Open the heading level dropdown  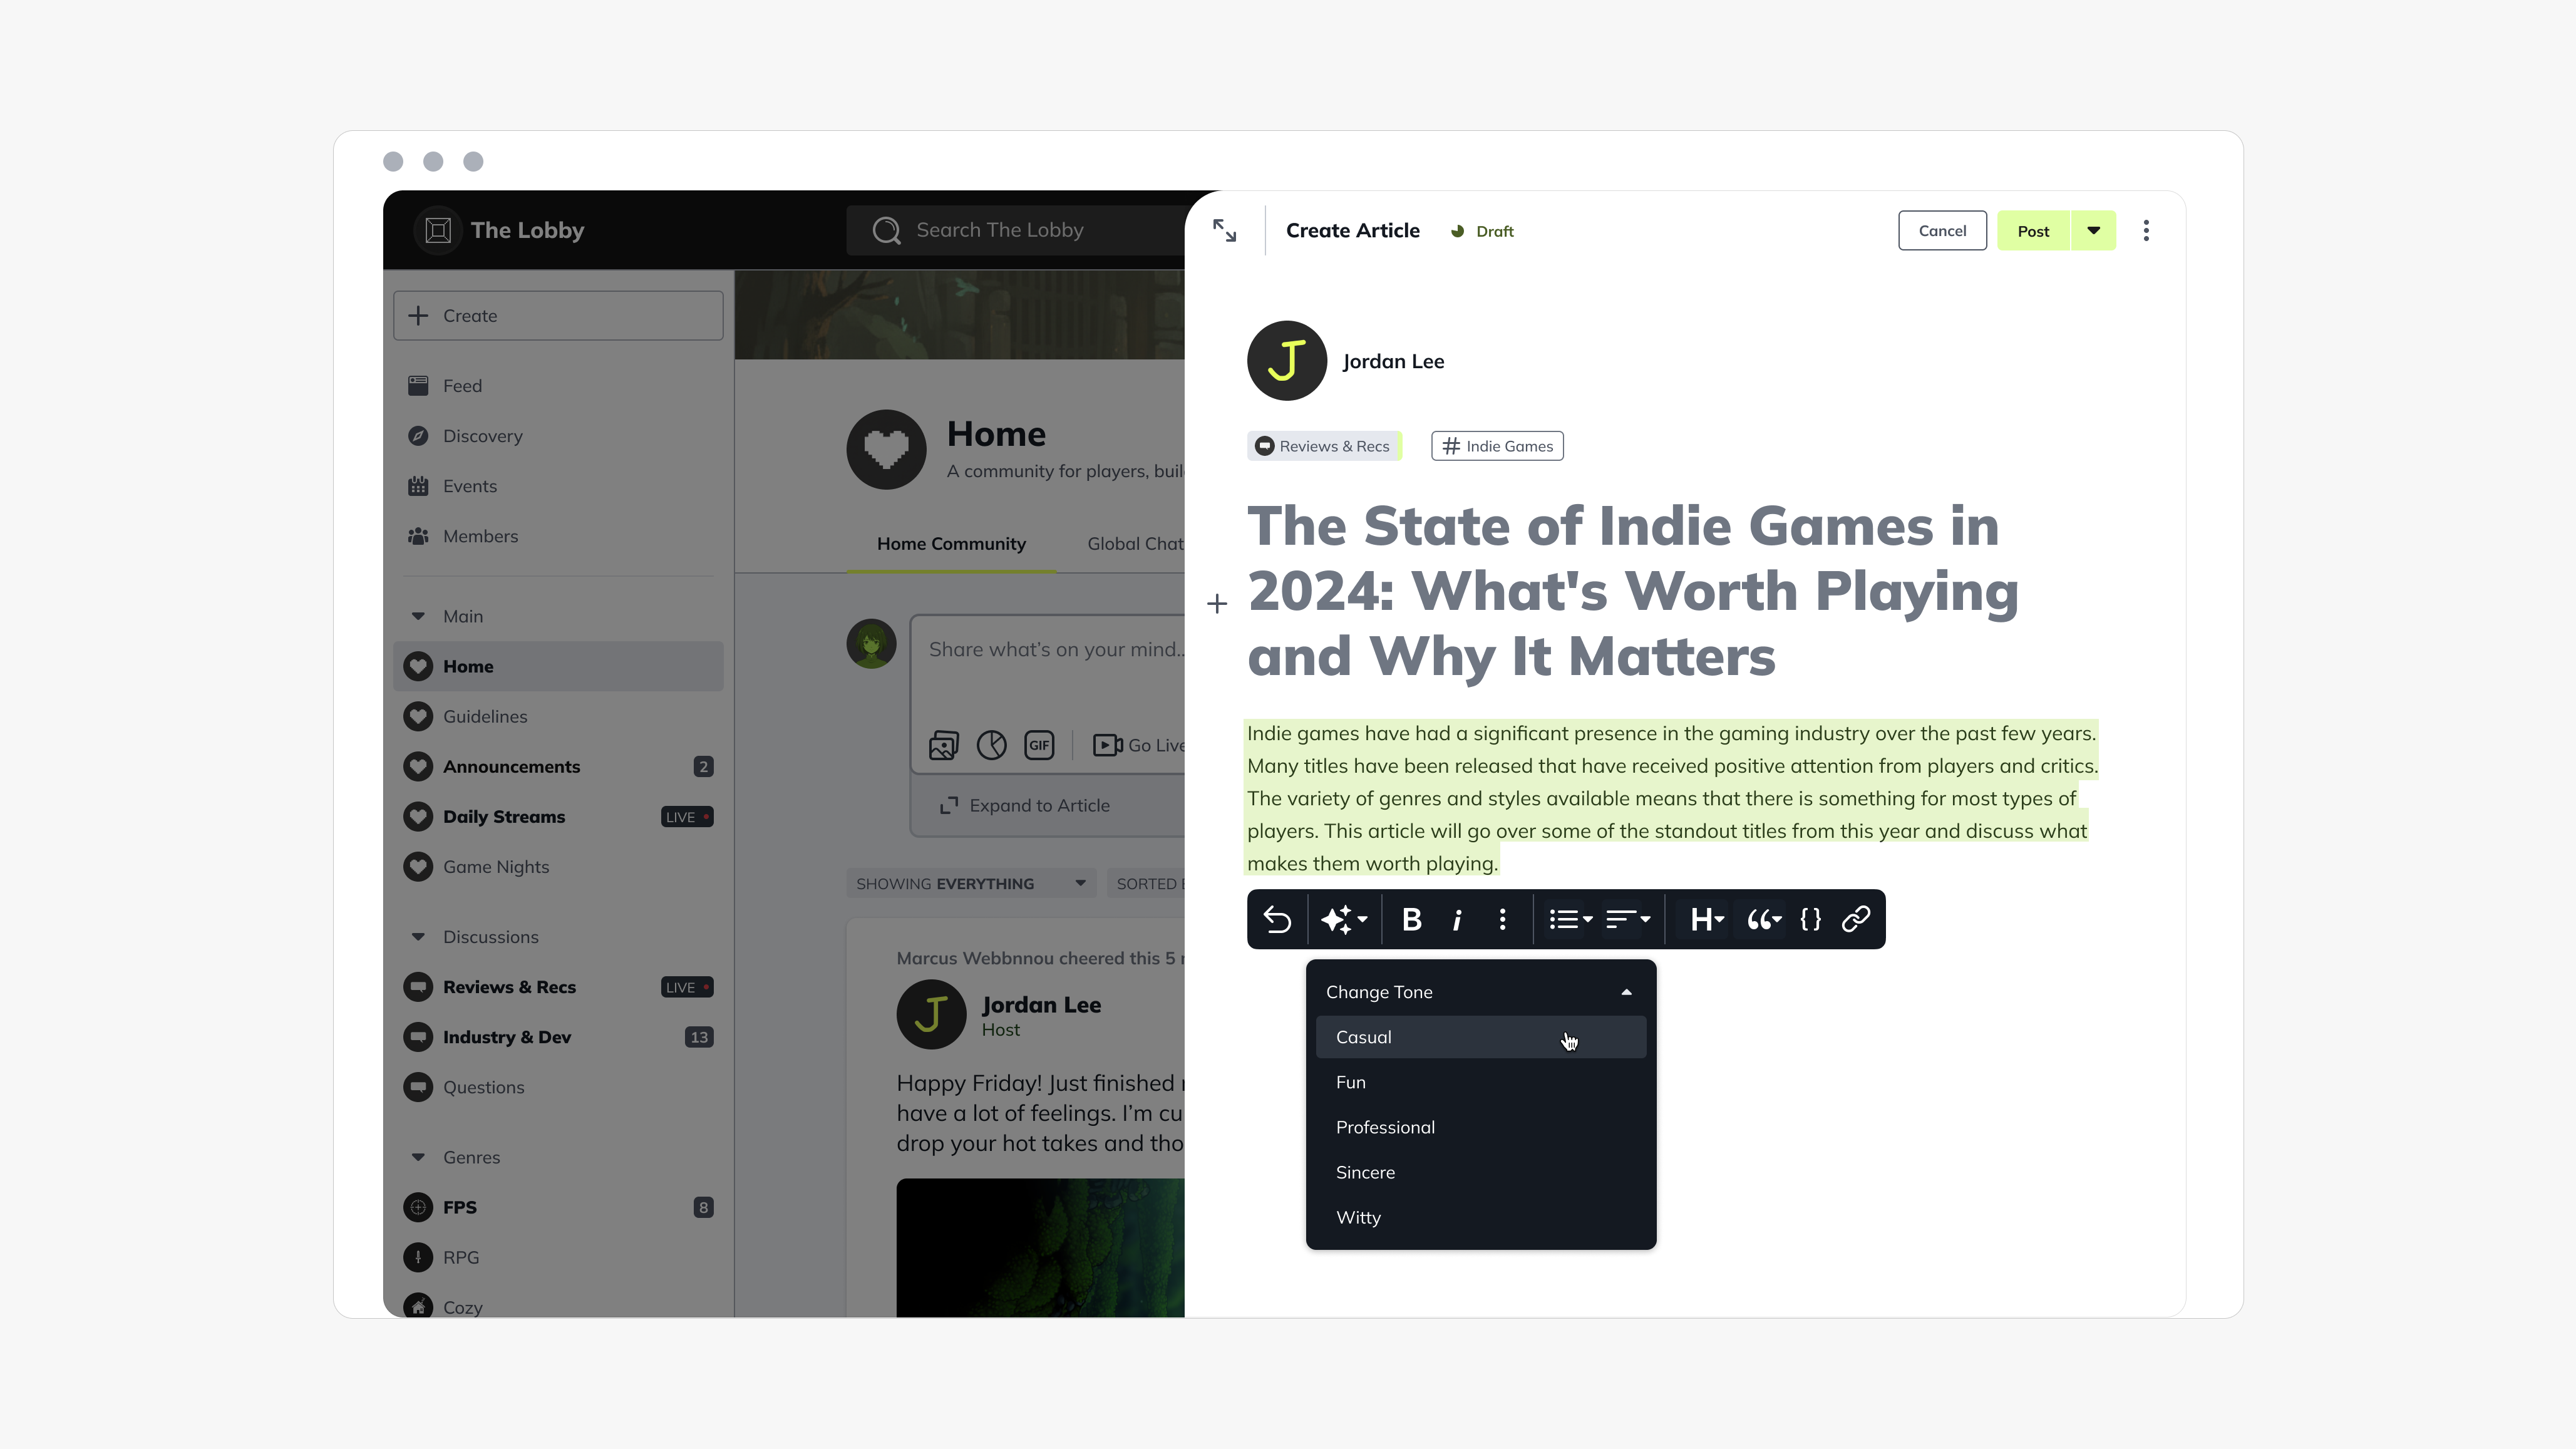[1706, 919]
